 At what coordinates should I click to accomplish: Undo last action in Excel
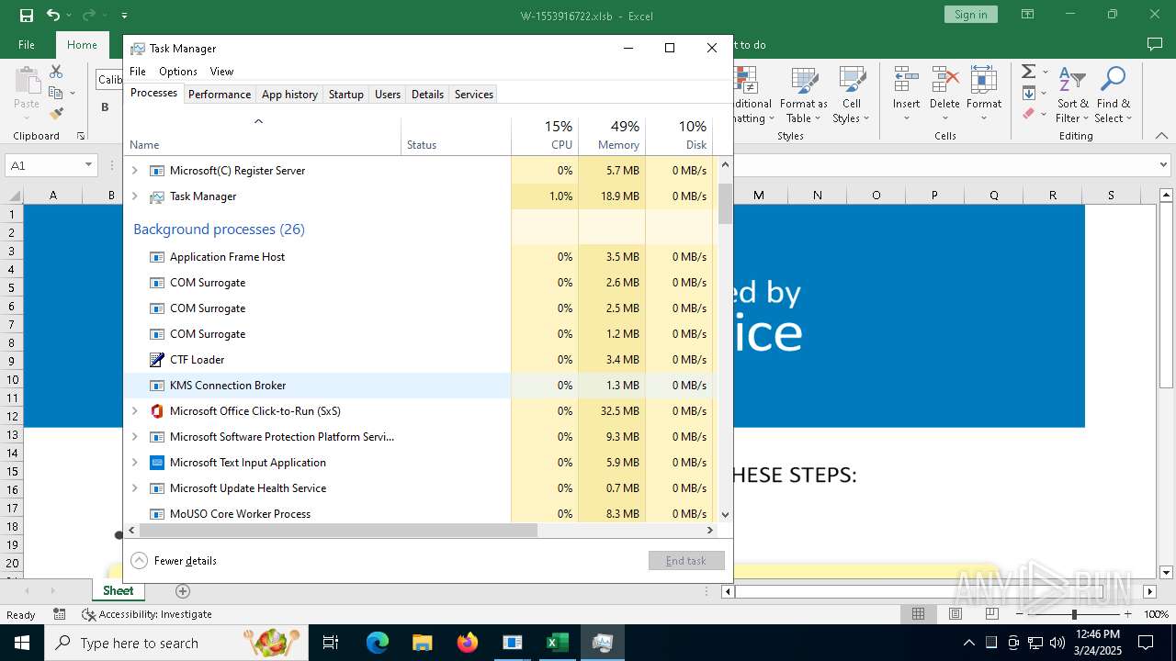(x=53, y=15)
